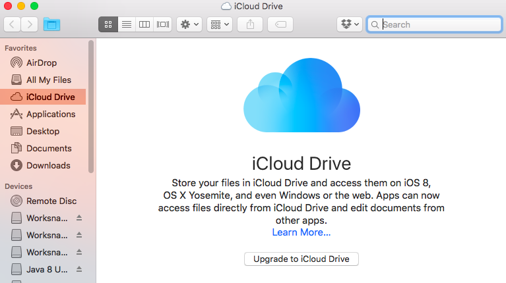This screenshot has width=506, height=283.
Task: Click the All My Files drawer icon
Action: [x=16, y=80]
